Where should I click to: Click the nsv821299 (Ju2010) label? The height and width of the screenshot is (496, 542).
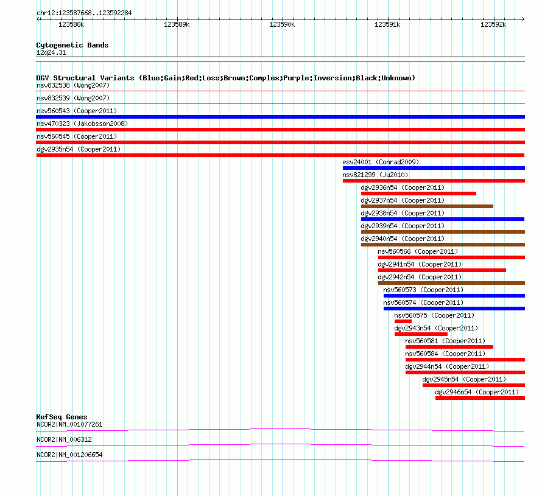coord(375,175)
